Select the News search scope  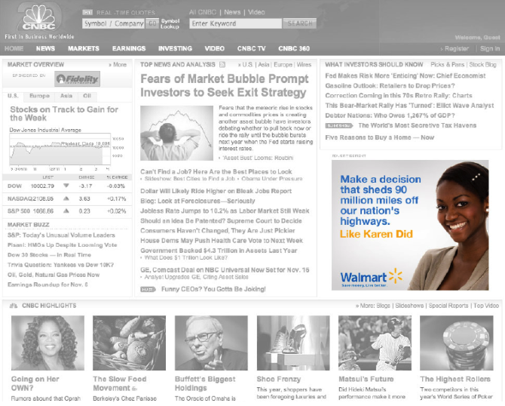pyautogui.click(x=232, y=12)
